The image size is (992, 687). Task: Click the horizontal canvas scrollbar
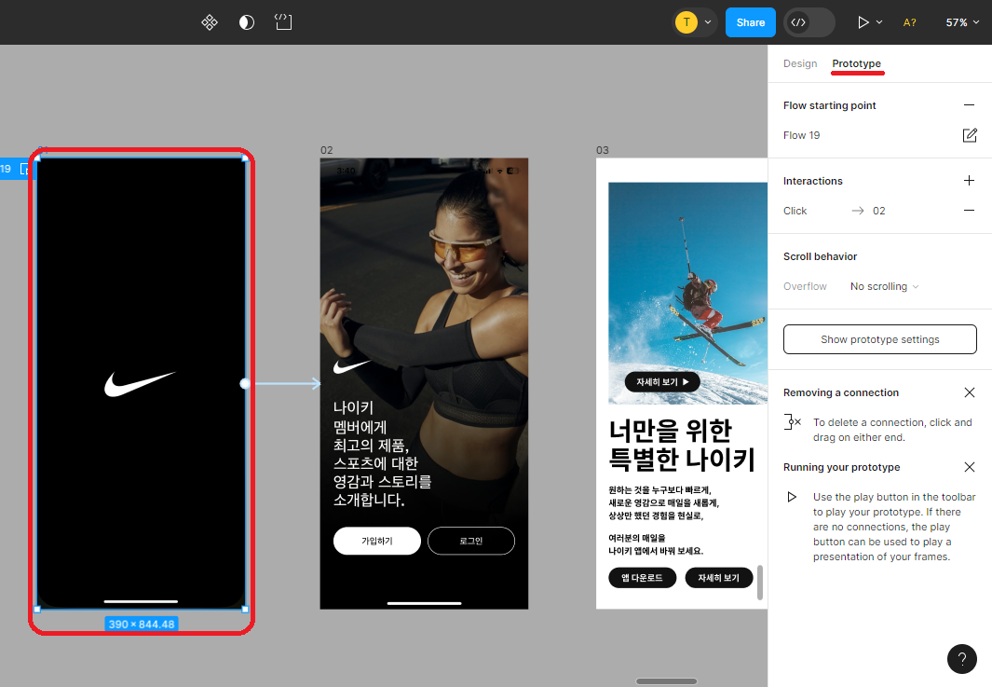point(666,681)
